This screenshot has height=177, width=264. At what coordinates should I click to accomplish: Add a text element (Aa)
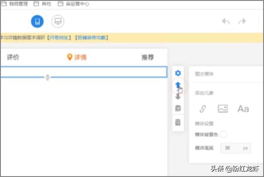243,109
